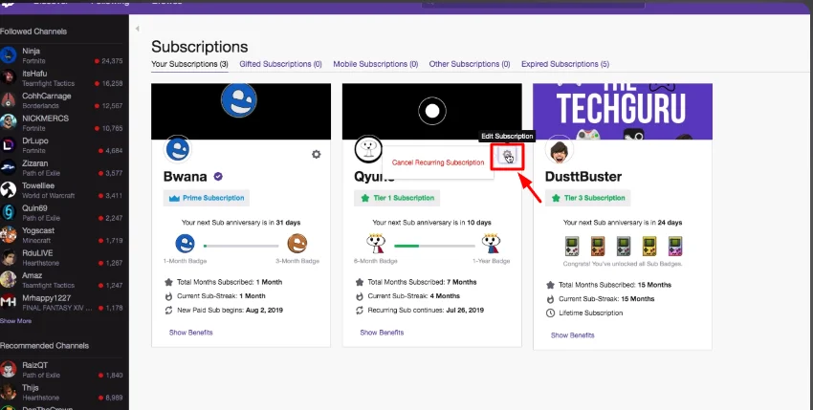
Task: Open Quin69 channel avatar
Action: tap(9, 212)
